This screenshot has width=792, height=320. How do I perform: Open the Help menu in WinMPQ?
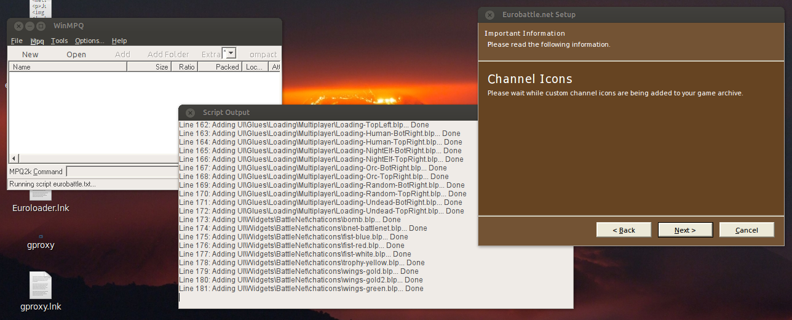pyautogui.click(x=119, y=41)
